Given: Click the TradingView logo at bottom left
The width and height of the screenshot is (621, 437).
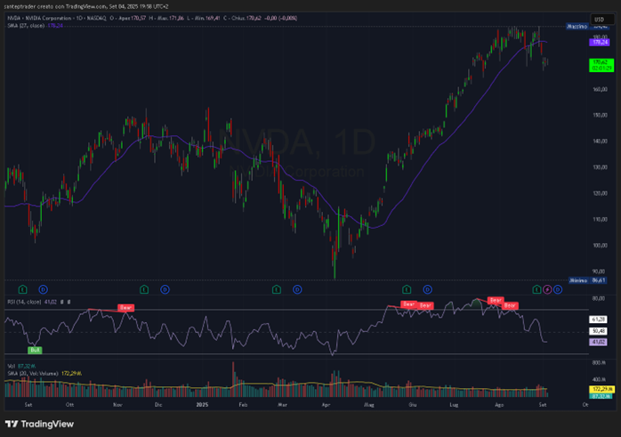Looking at the screenshot, I should (39, 424).
